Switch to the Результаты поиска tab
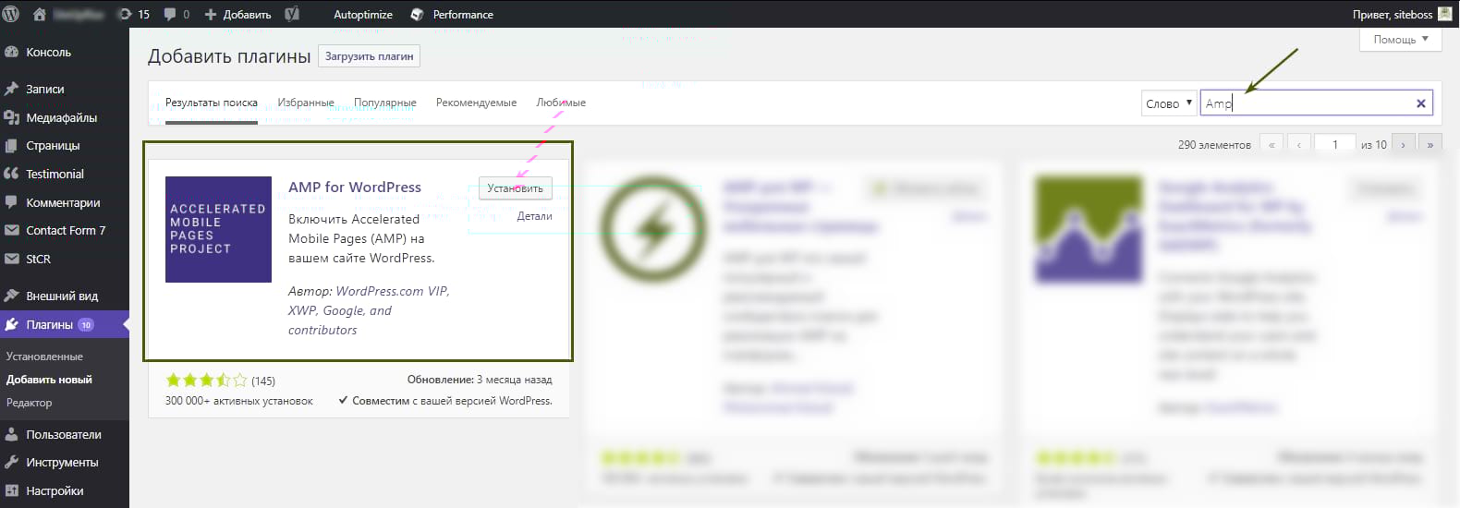Image resolution: width=1460 pixels, height=508 pixels. point(212,103)
